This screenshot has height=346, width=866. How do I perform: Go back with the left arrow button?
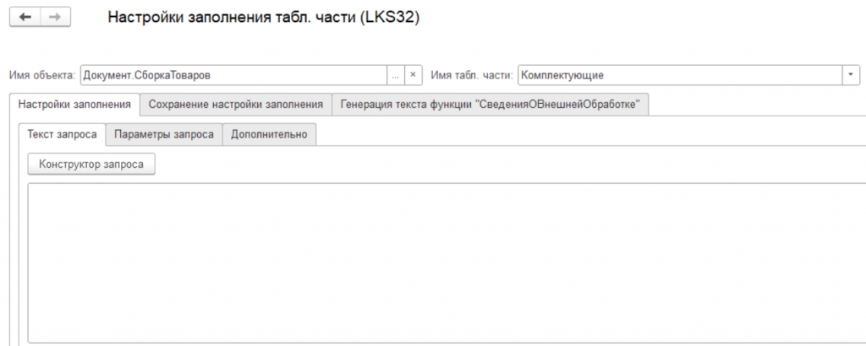(25, 18)
